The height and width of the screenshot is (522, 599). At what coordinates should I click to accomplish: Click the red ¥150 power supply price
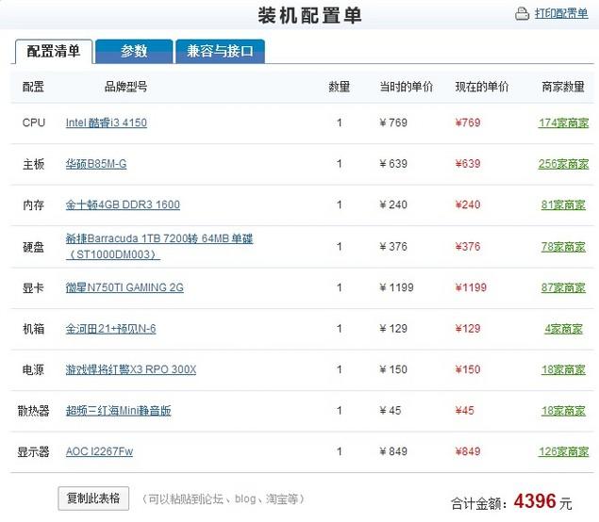coord(468,369)
